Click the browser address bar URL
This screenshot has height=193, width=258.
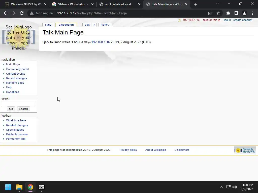tap(92, 13)
